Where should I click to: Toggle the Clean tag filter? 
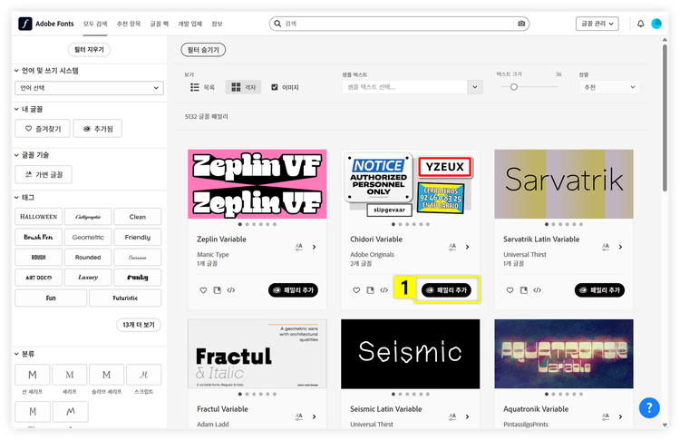tap(138, 217)
